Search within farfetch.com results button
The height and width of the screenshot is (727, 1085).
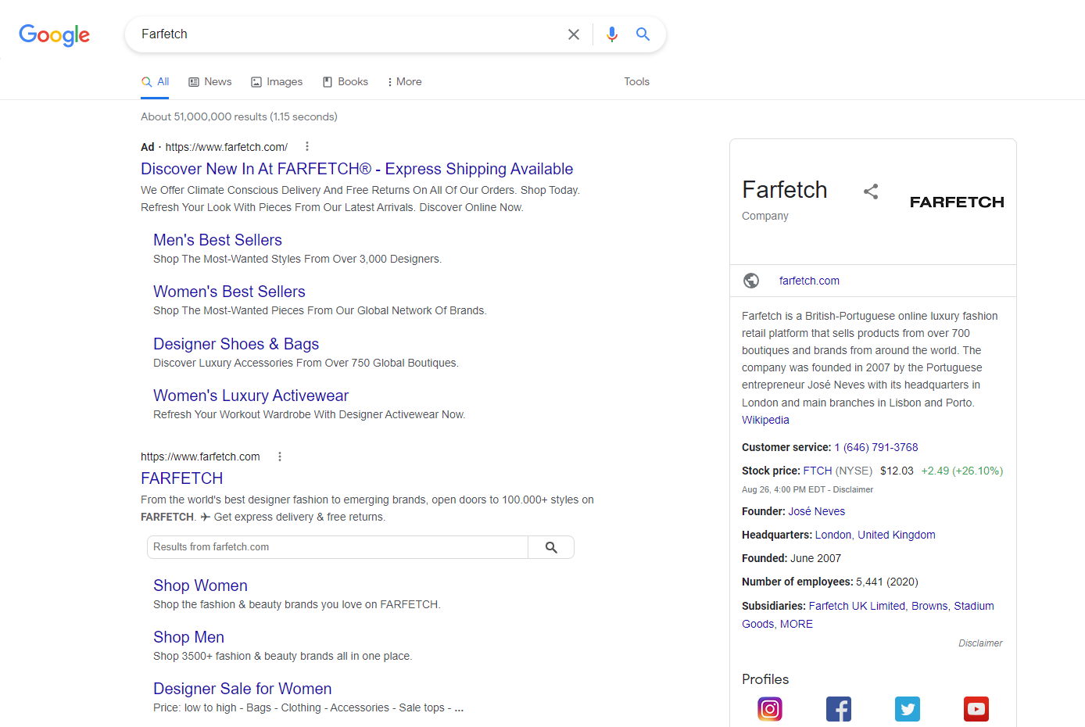(551, 547)
